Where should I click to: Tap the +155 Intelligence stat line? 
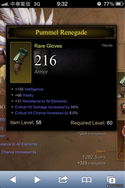click(x=29, y=89)
